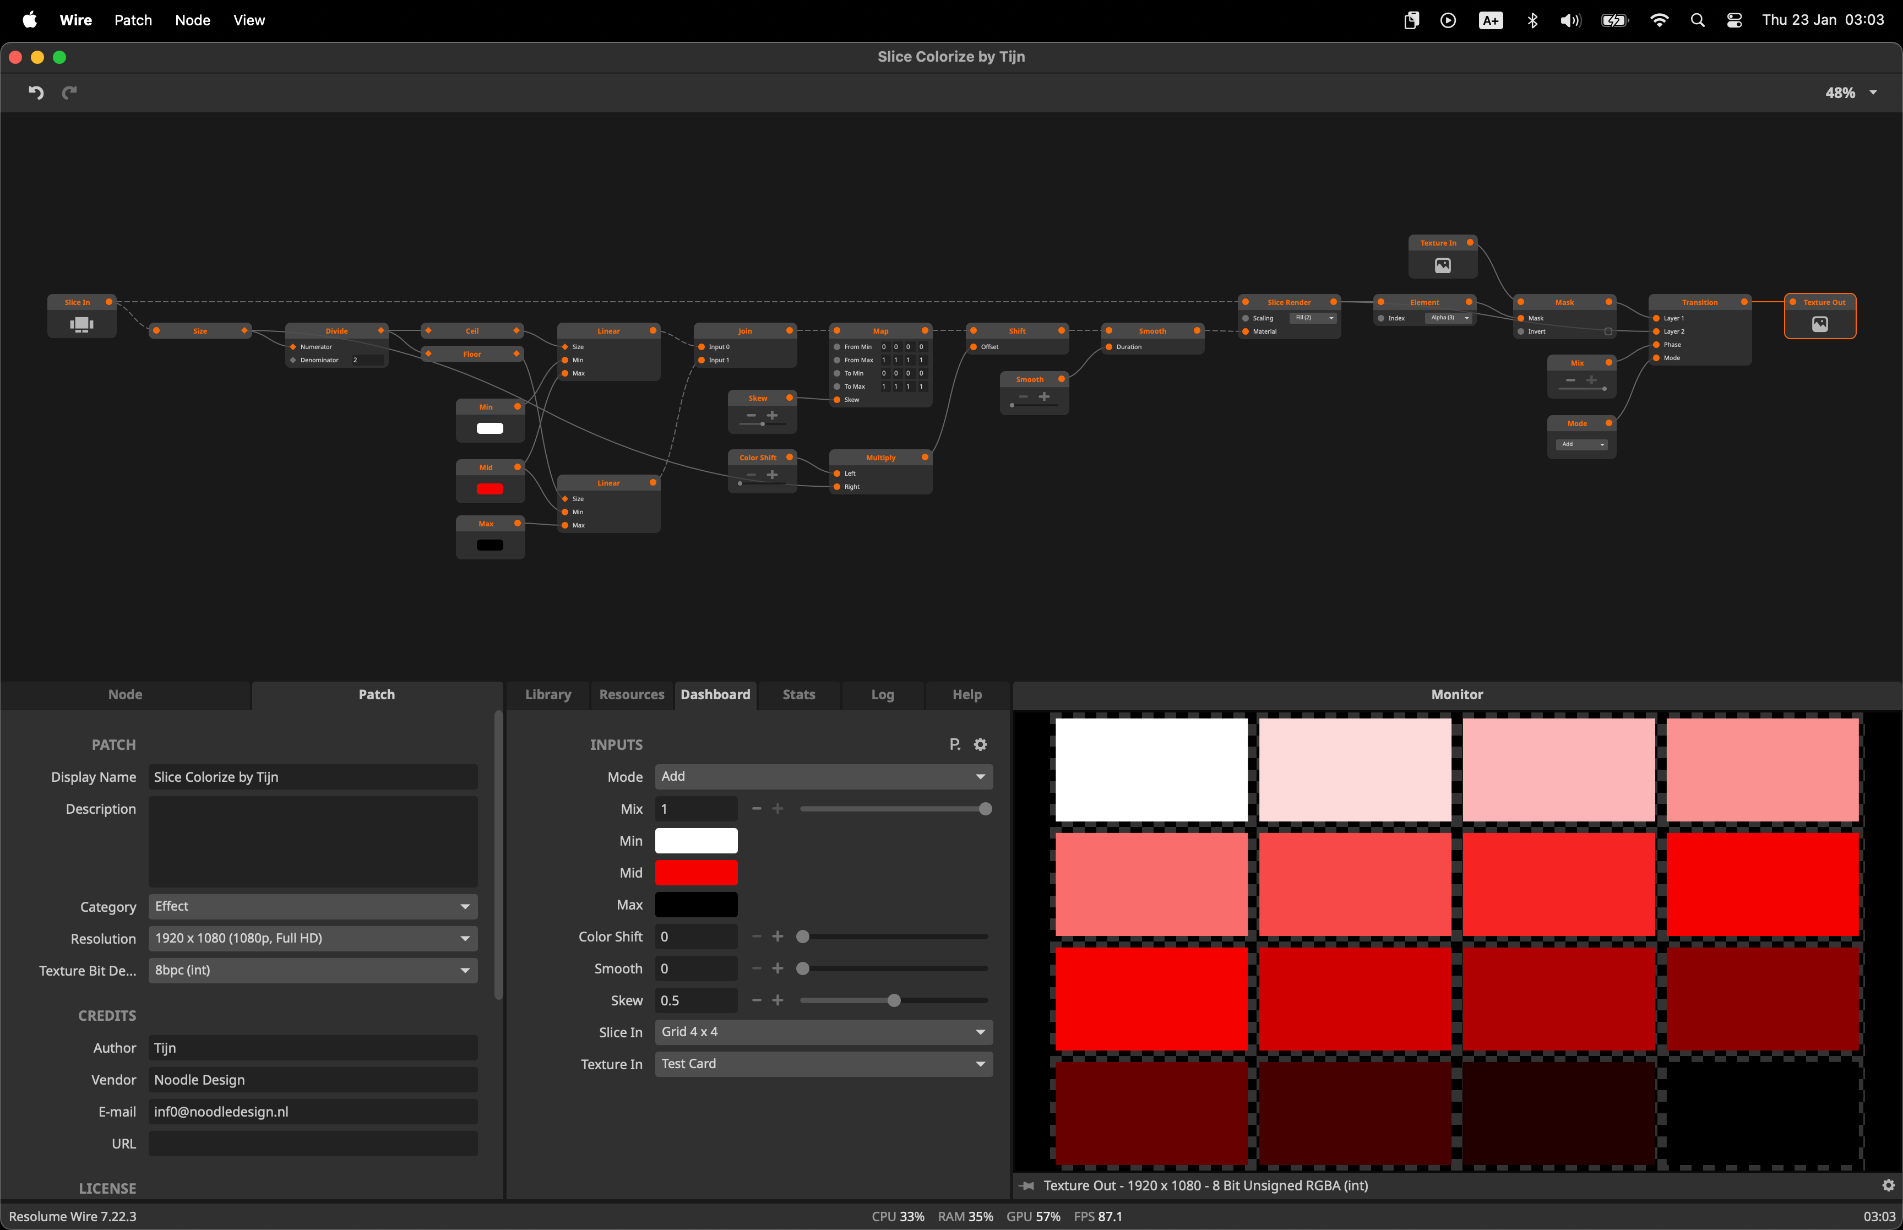
Task: Click the minus stepper next to Skew
Action: pyautogui.click(x=756, y=1000)
